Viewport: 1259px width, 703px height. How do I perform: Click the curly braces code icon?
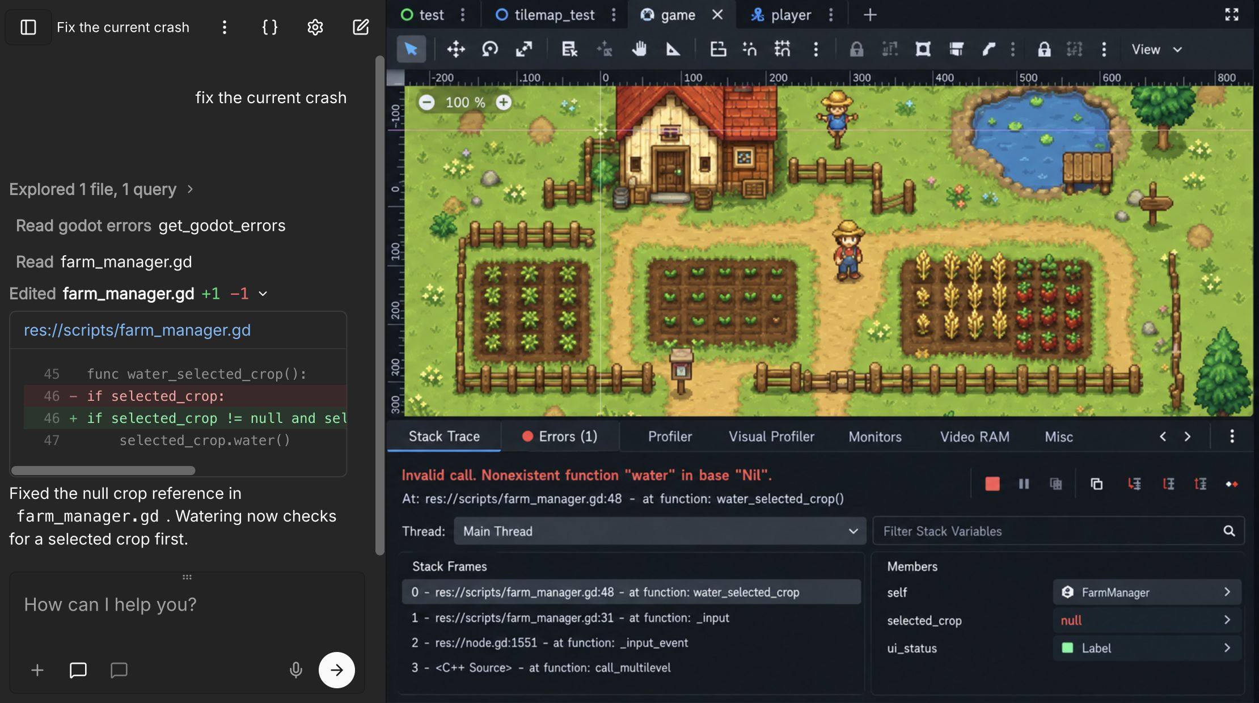click(x=270, y=27)
